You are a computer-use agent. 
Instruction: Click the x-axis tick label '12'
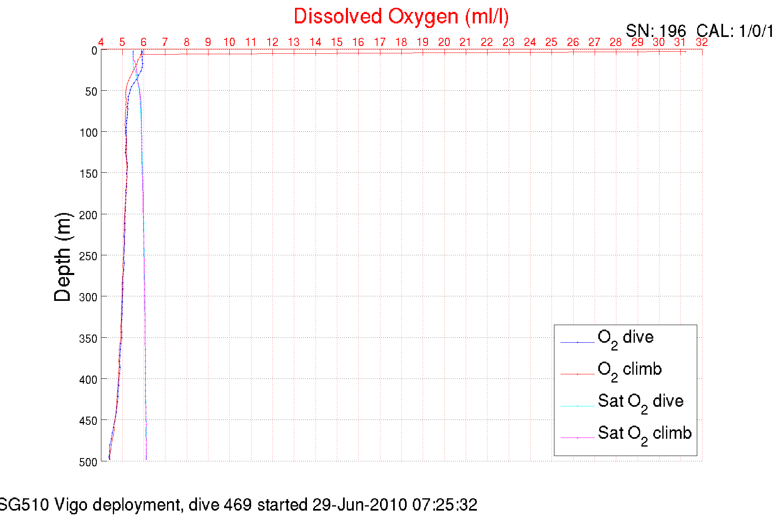(272, 42)
